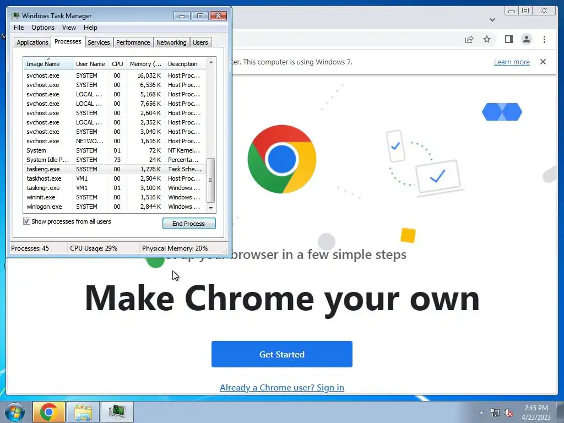The height and width of the screenshot is (423, 564).
Task: Select the taskhost.exe process row
Action: coord(115,178)
